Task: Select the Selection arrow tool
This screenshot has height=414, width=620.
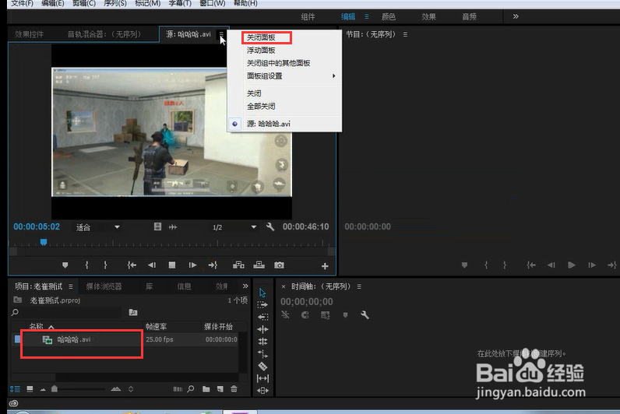Action: (x=262, y=293)
